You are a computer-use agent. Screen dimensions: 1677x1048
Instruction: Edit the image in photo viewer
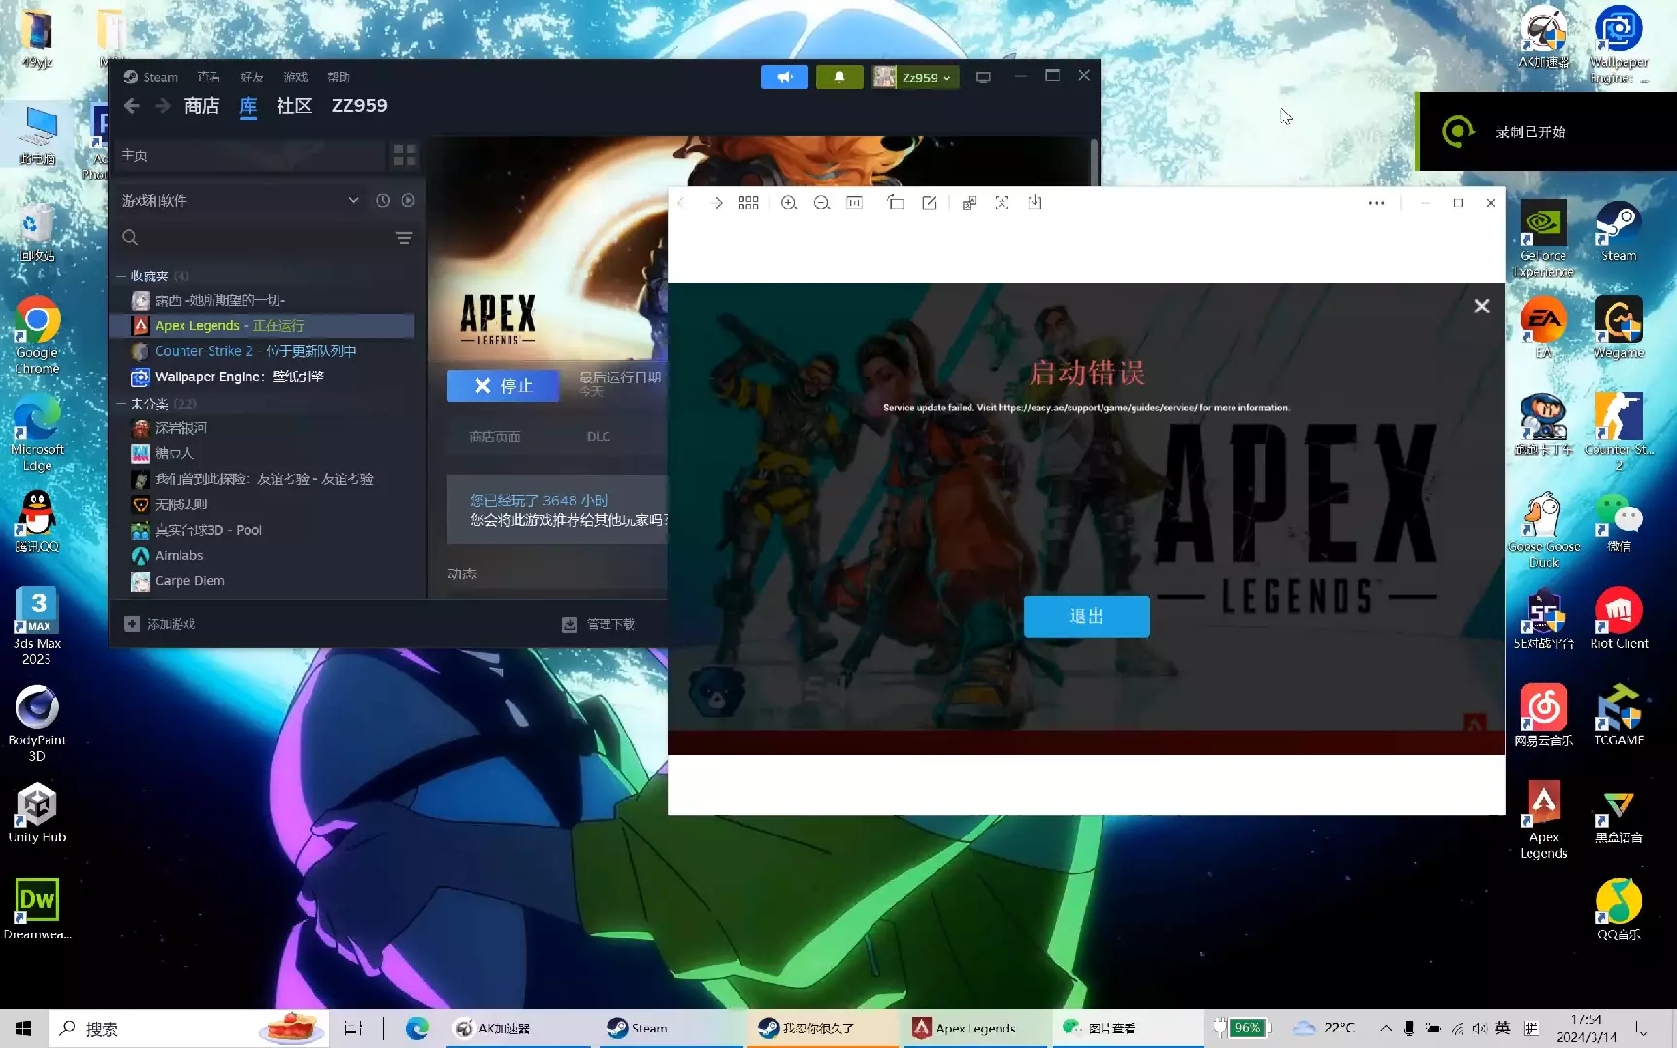929,203
